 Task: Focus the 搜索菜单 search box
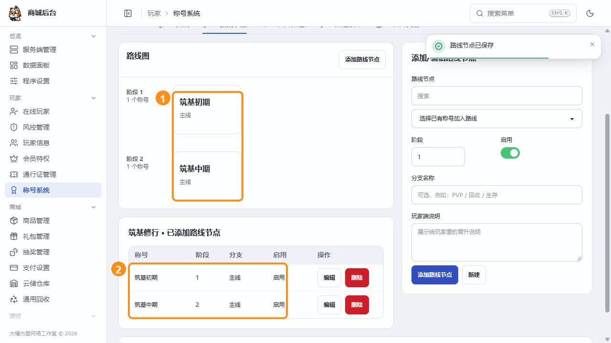pos(523,13)
